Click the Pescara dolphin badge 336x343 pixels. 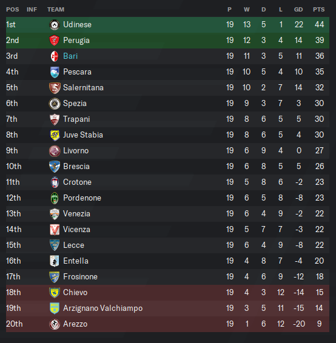[x=55, y=72]
